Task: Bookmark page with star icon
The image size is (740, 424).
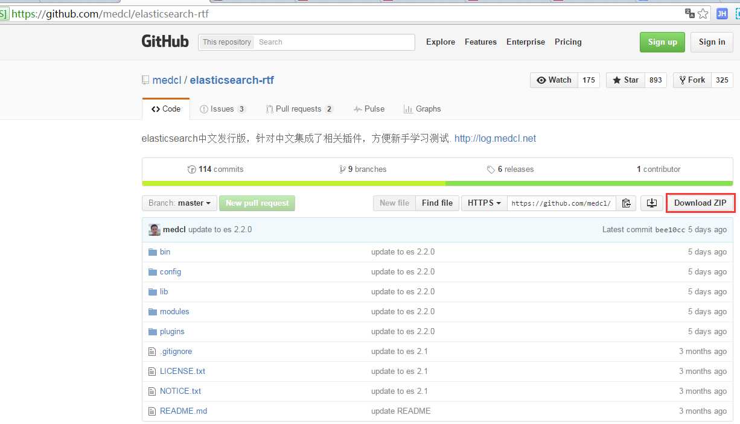Action: pos(703,13)
